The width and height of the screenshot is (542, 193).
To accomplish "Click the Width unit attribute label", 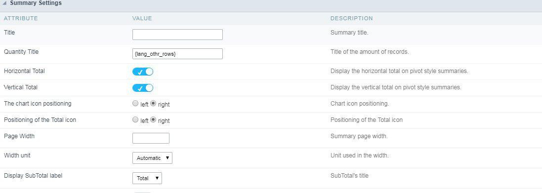I will [x=17, y=155].
